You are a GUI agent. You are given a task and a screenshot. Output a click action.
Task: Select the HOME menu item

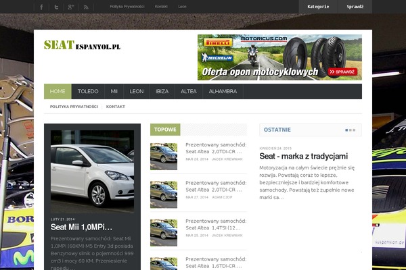(x=58, y=91)
